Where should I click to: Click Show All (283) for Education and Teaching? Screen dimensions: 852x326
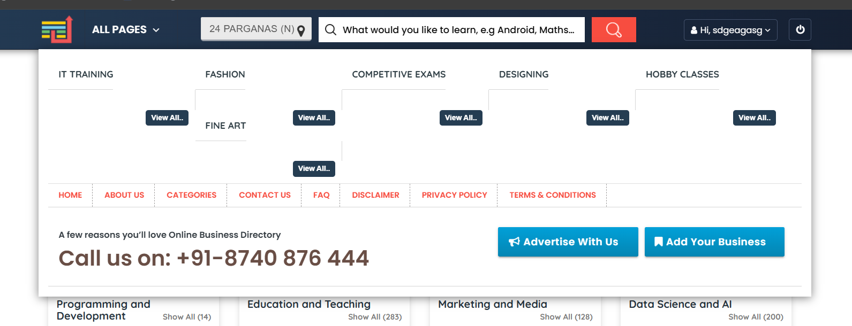click(x=375, y=317)
